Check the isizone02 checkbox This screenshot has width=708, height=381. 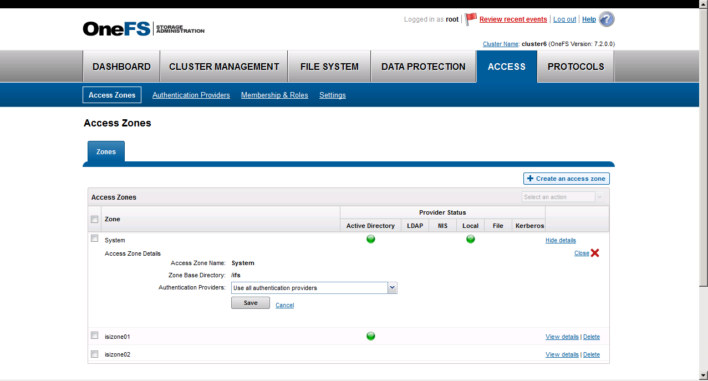[94, 354]
